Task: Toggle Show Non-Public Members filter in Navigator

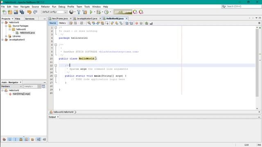Action: coord(21,139)
